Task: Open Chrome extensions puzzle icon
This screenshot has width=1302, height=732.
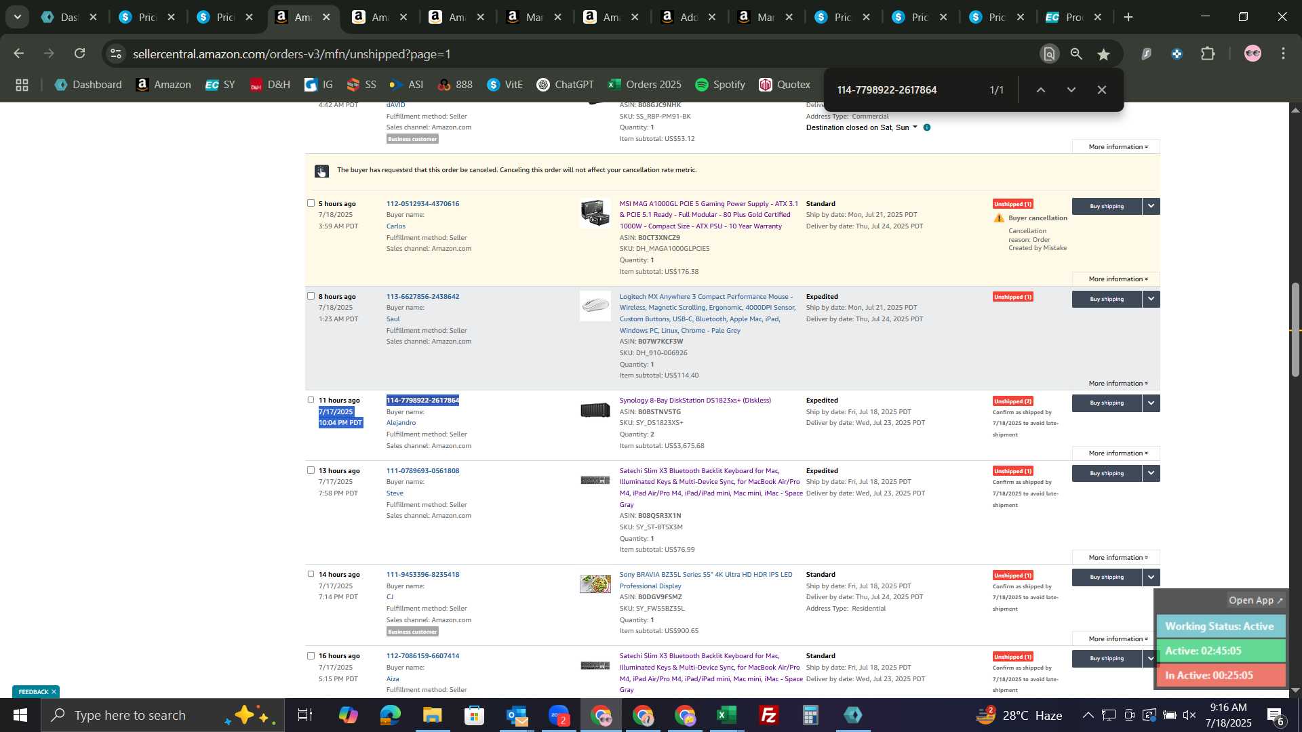Action: coord(1208,54)
